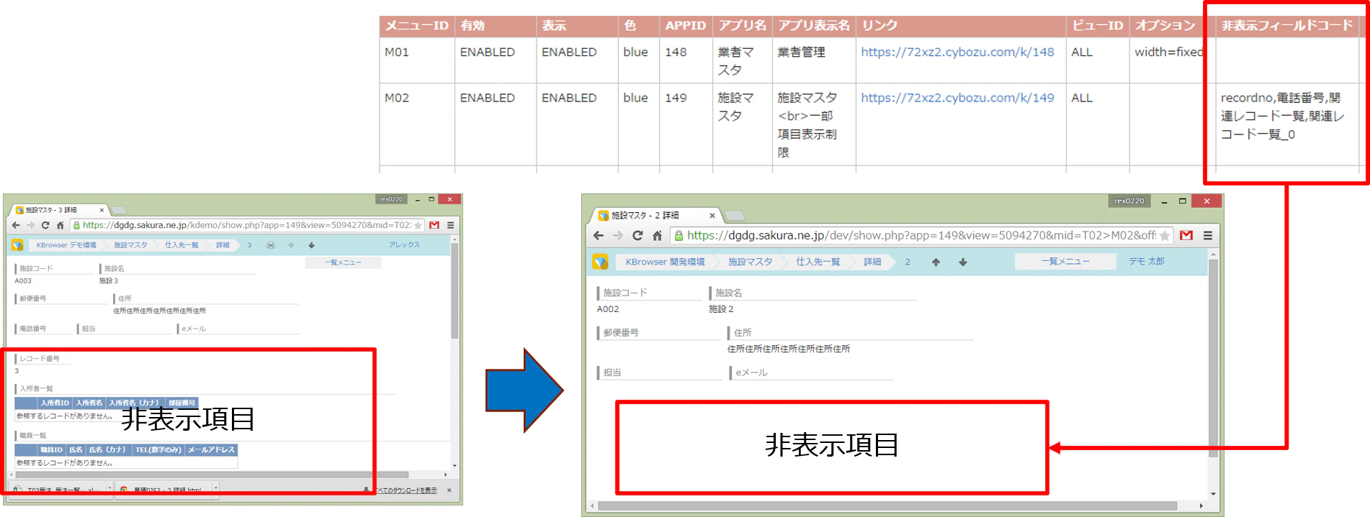The width and height of the screenshot is (1370, 517).
Task: Go back in the dev browser window
Action: click(x=599, y=235)
